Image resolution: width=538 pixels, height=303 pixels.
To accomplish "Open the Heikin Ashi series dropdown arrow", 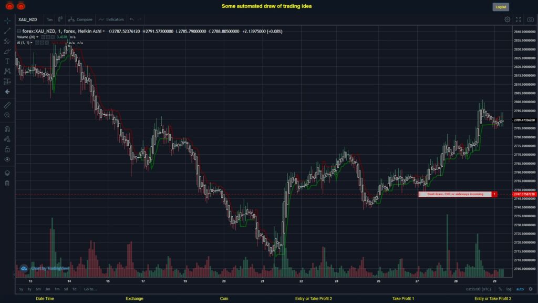I will (x=104, y=31).
